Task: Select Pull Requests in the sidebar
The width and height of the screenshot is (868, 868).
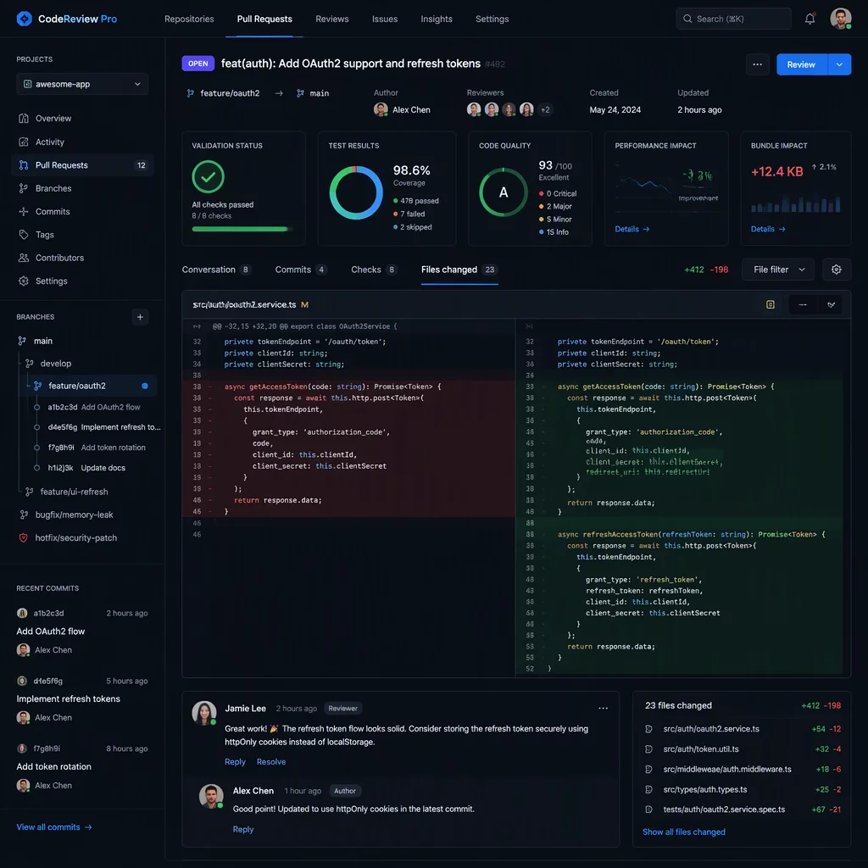Action: point(82,165)
